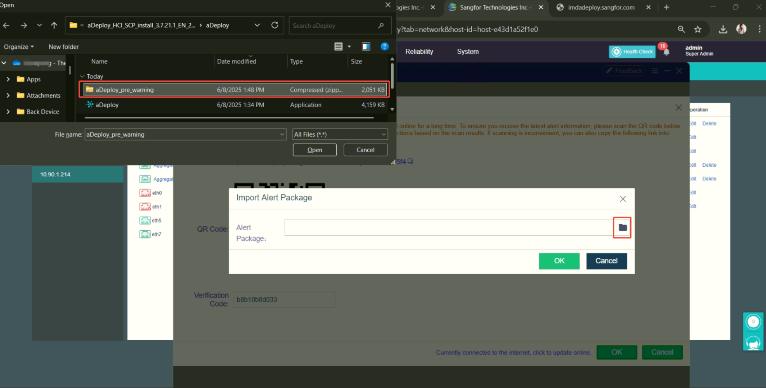Bookmark this page with the star icon
Viewport: 766px width, 388px height.
698,29
